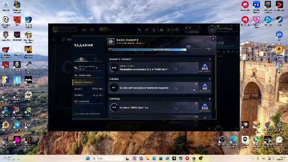Click the info icon on the 300 XP quest
This screenshot has width=288, height=162.
point(196,103)
